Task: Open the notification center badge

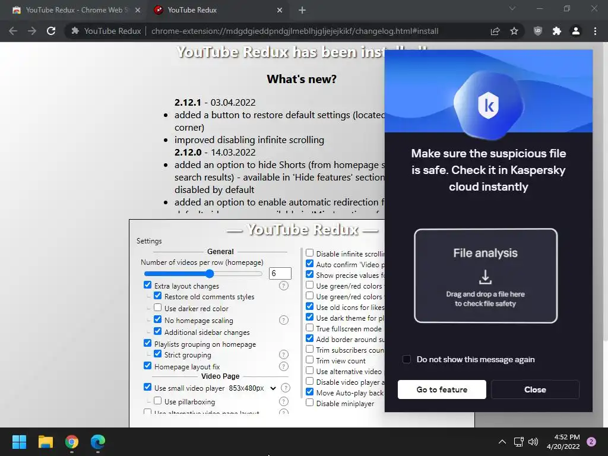Action: tap(591, 442)
